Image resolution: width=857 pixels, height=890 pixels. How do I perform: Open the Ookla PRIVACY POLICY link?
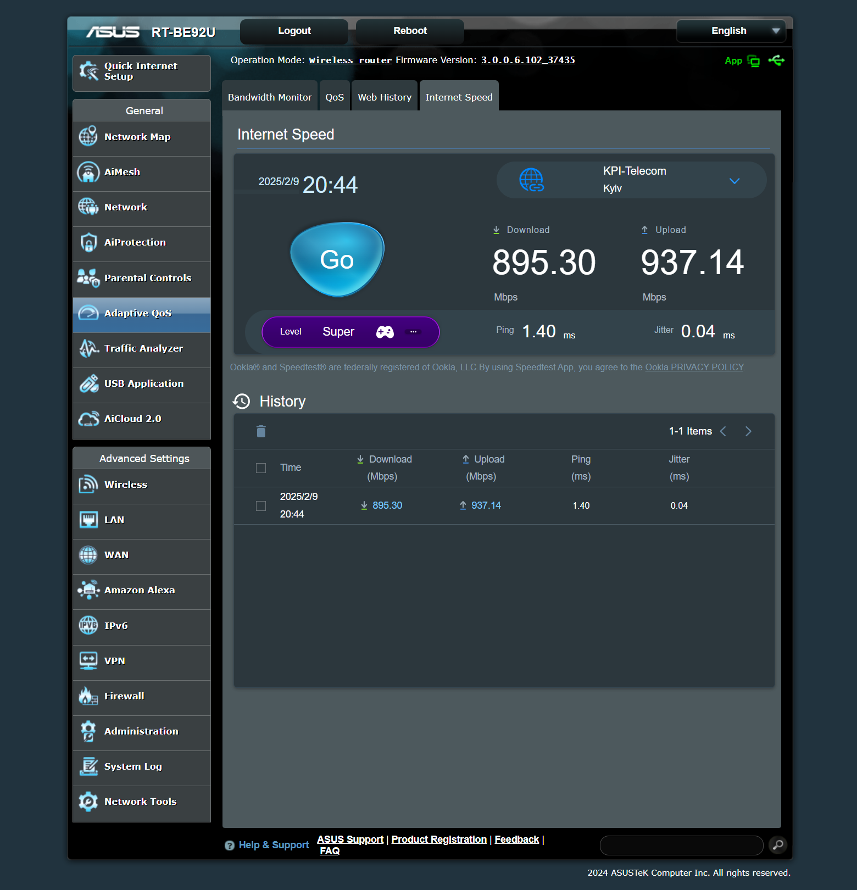coord(694,367)
